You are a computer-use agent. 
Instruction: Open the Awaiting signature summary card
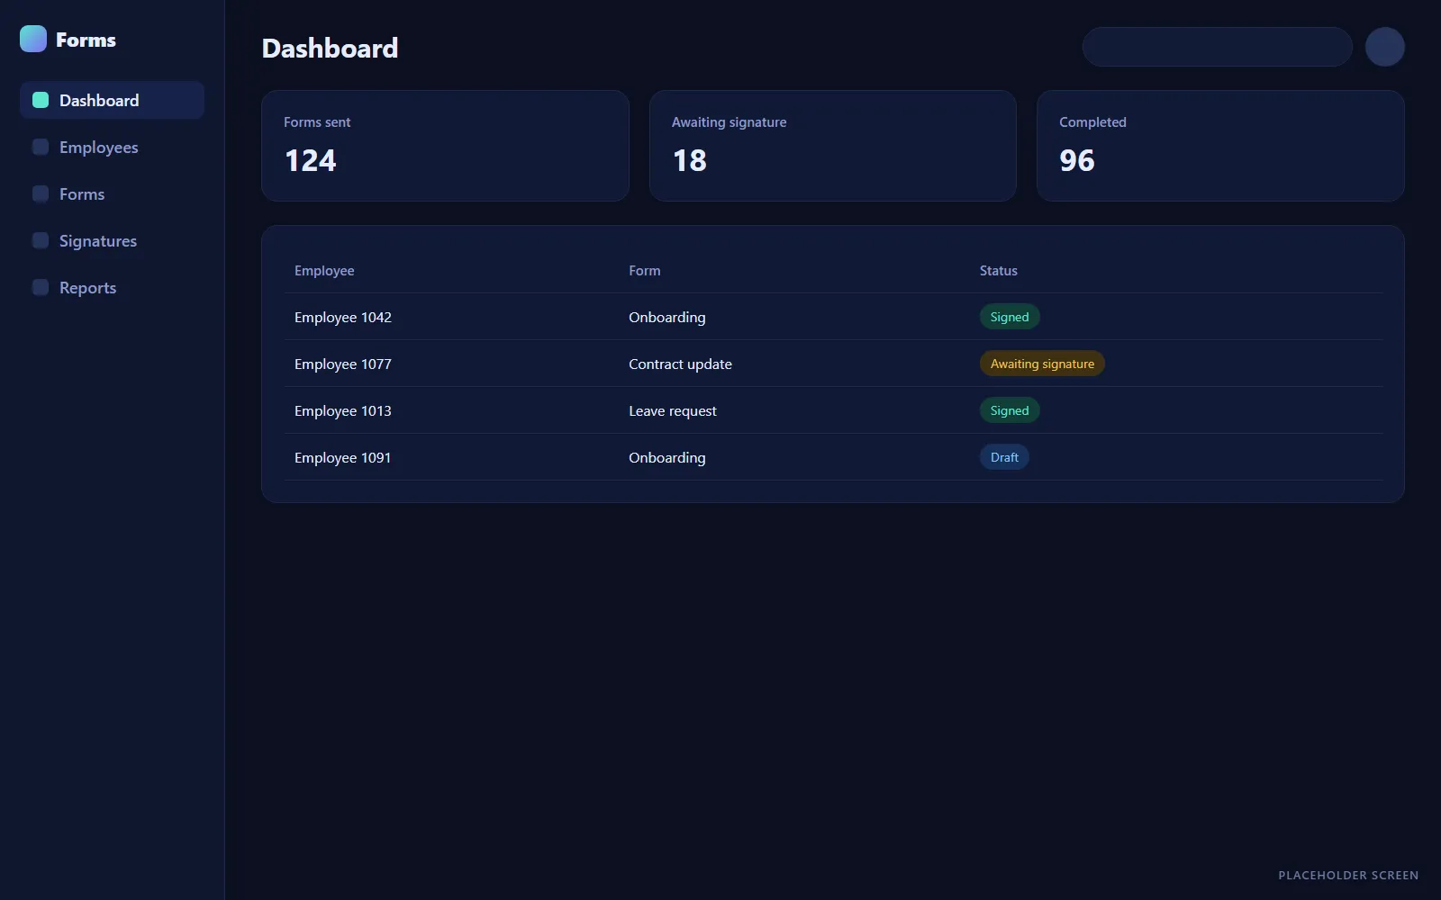point(833,146)
